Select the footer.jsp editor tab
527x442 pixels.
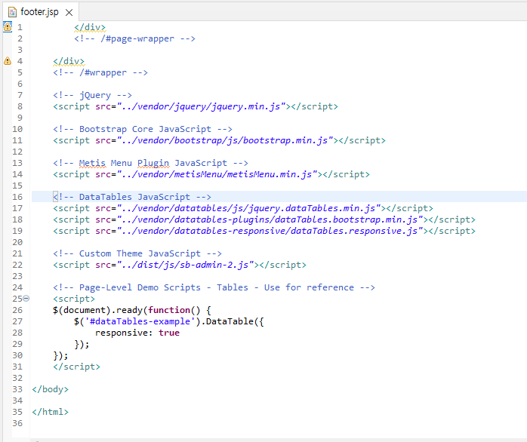40,12
